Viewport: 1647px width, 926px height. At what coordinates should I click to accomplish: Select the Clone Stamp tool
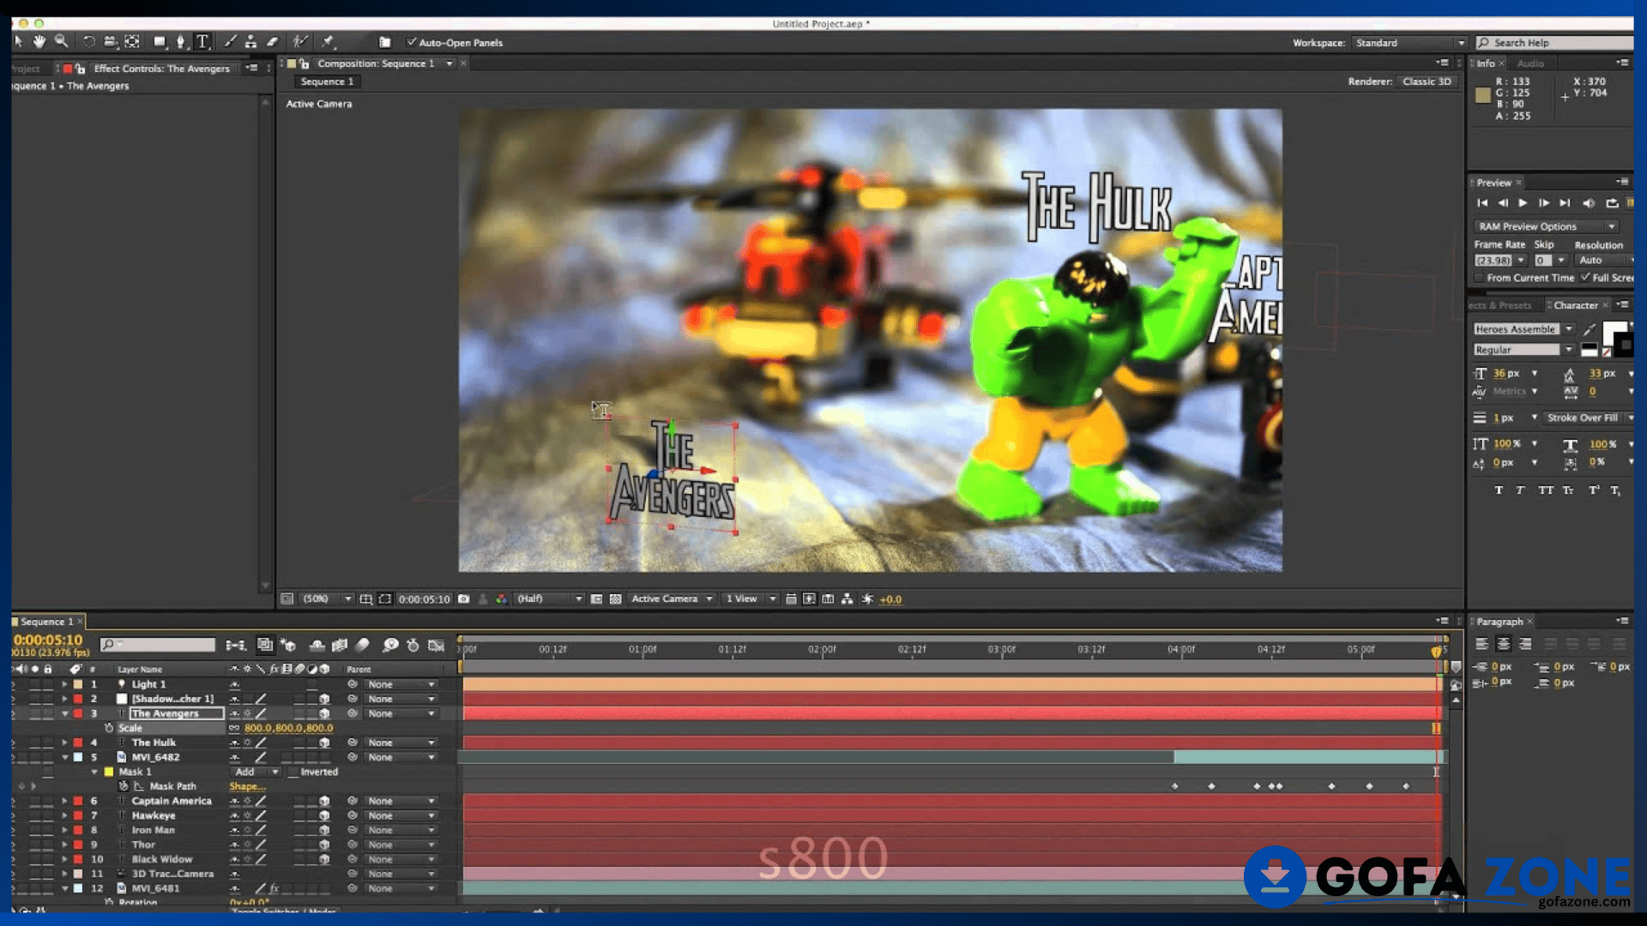coord(250,41)
